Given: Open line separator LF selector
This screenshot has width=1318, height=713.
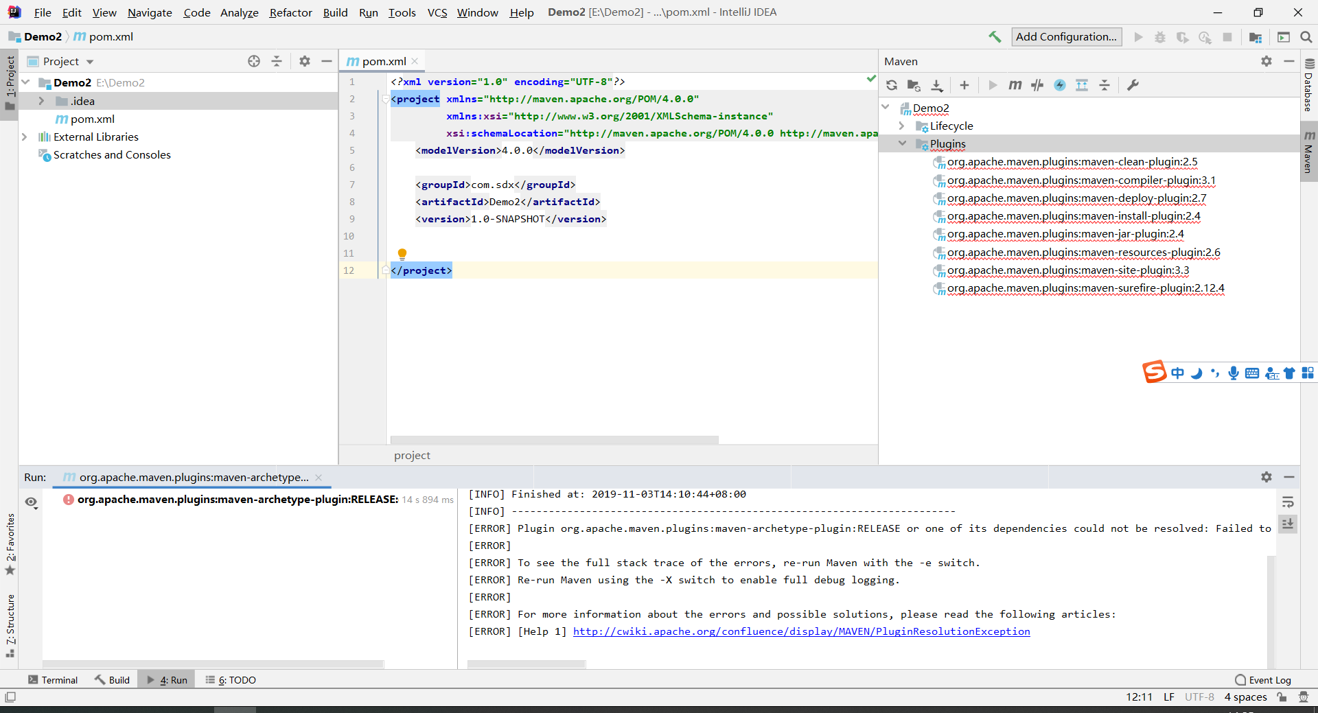Looking at the screenshot, I should pos(1168,697).
